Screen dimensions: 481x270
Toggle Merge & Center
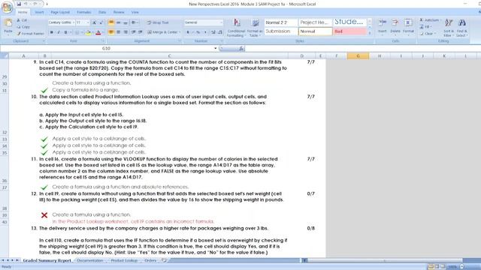[164, 32]
